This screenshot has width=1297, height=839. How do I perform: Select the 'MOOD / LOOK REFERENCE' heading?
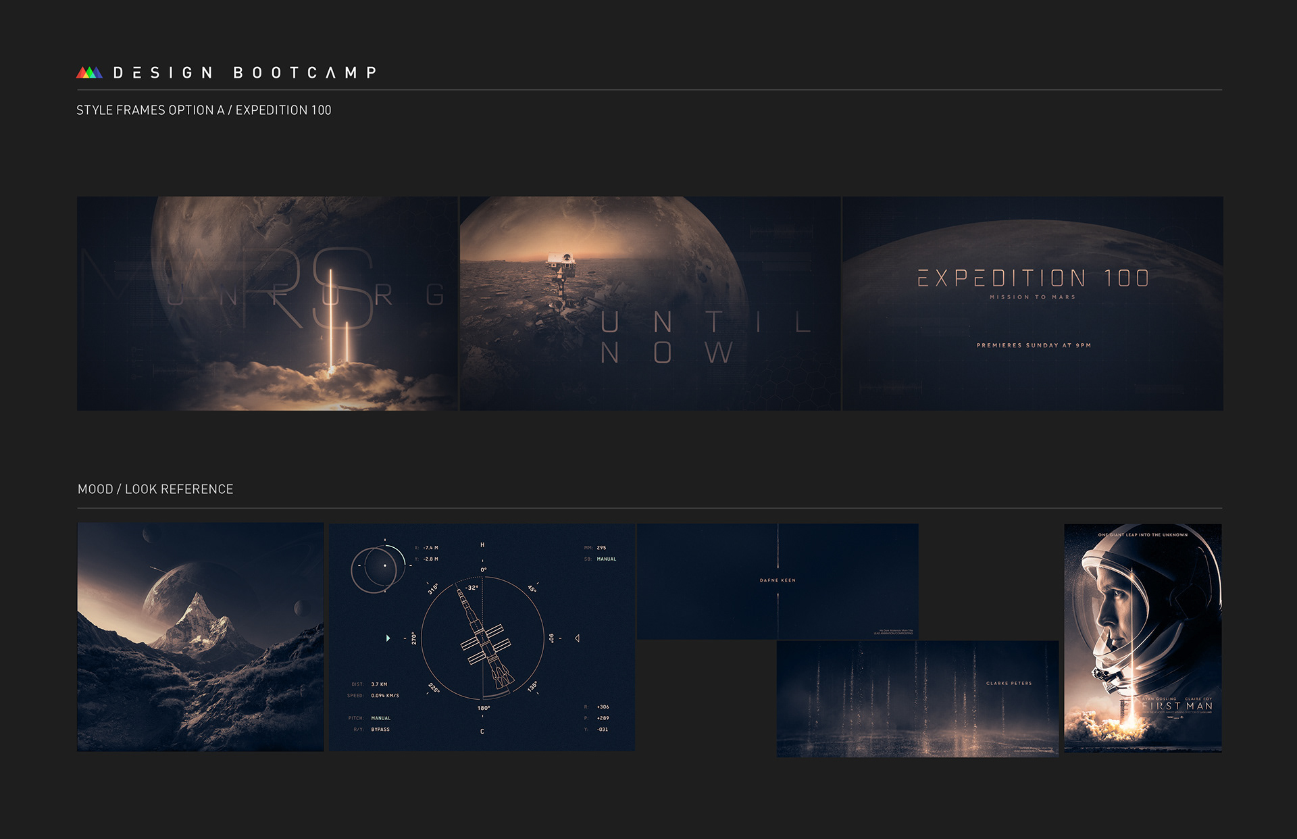[155, 489]
